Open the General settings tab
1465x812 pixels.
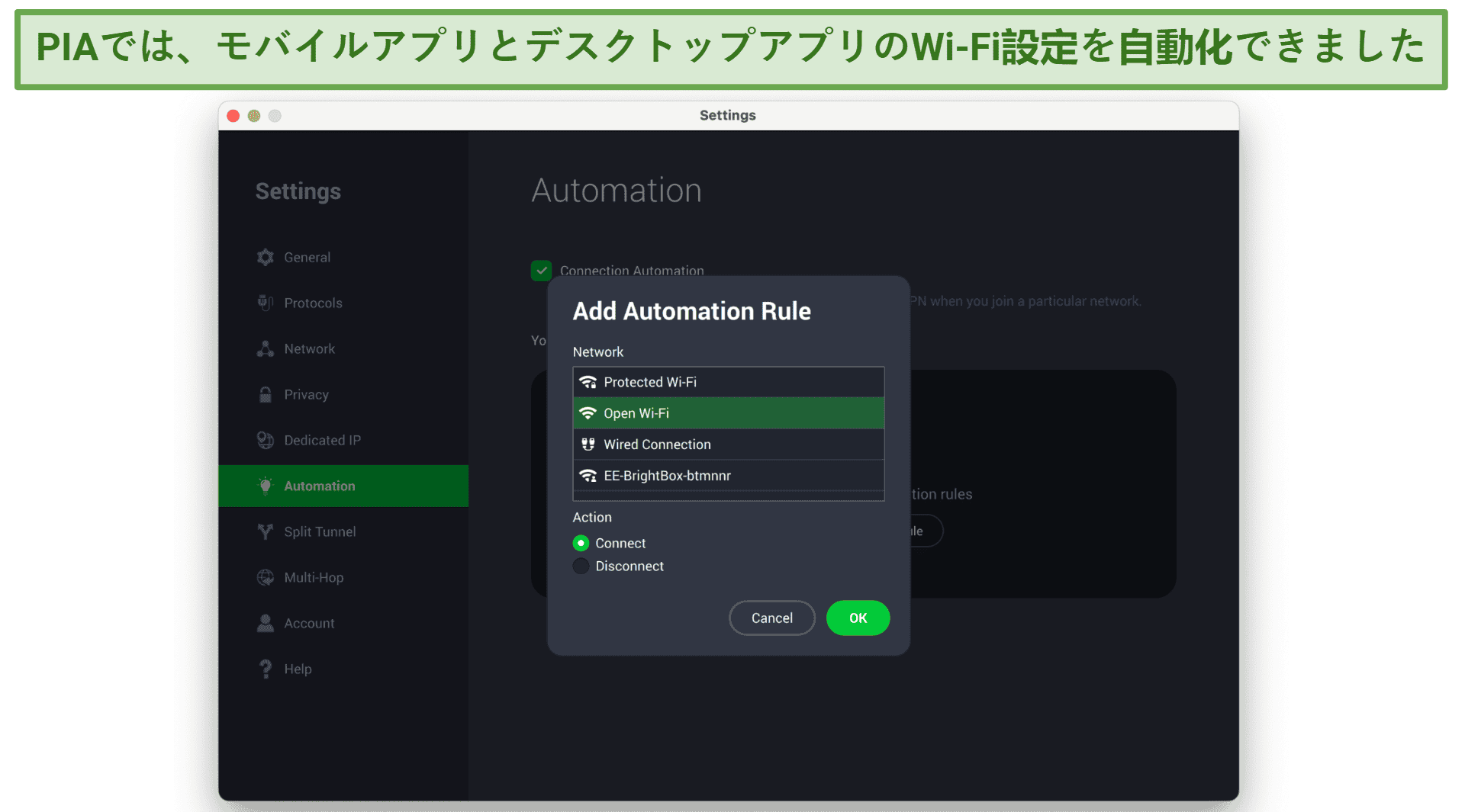click(343, 258)
